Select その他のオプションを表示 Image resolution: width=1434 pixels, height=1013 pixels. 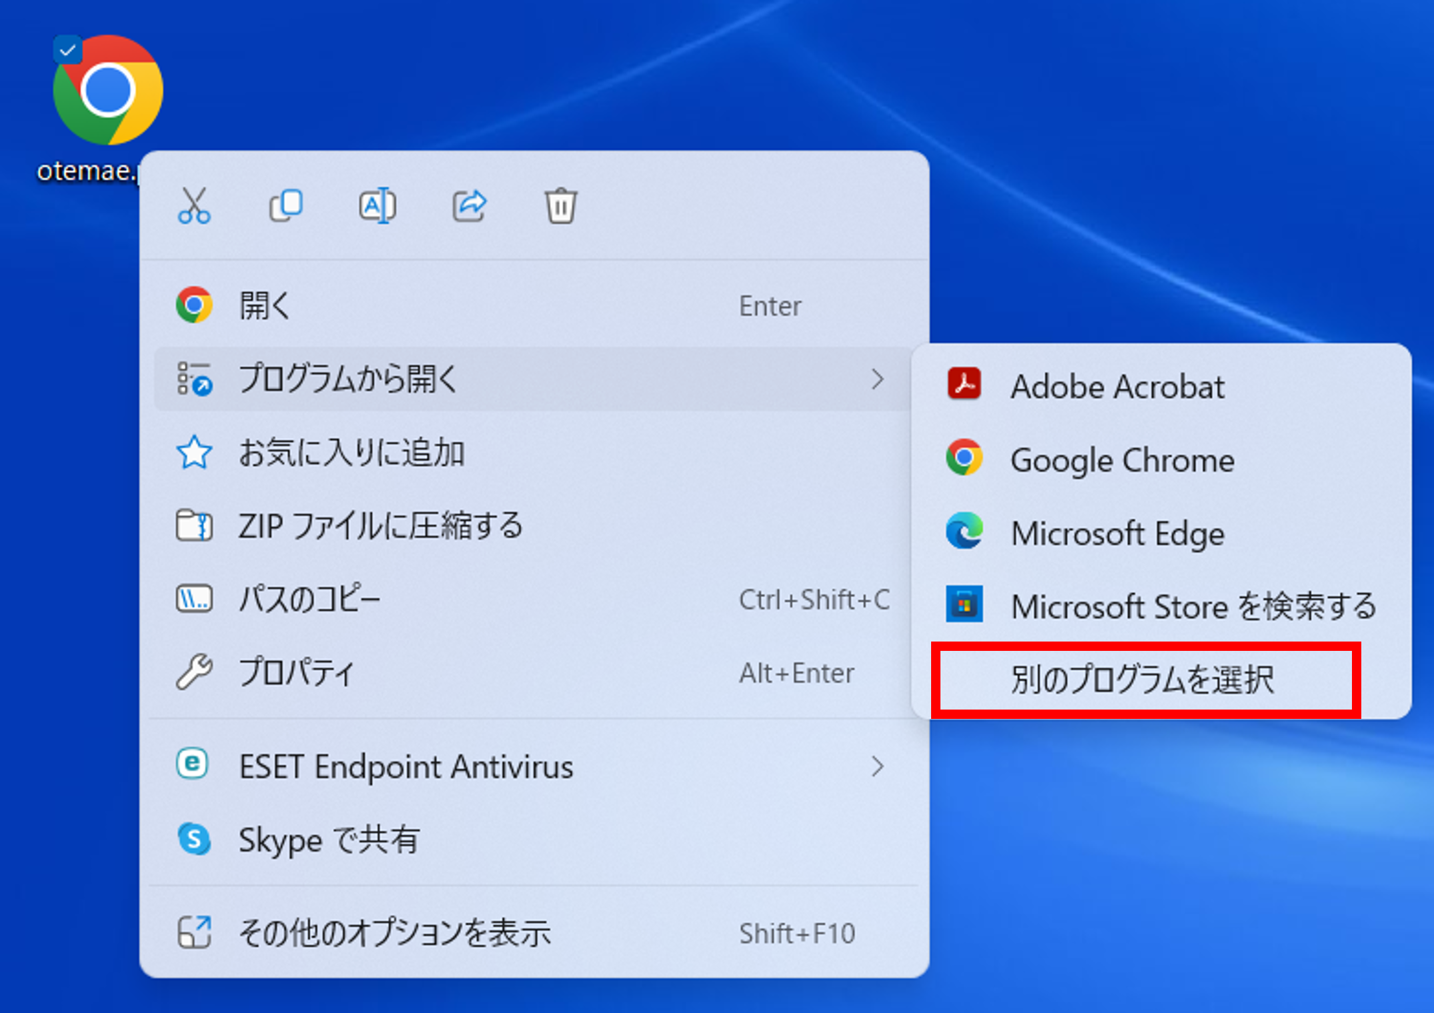click(x=534, y=933)
